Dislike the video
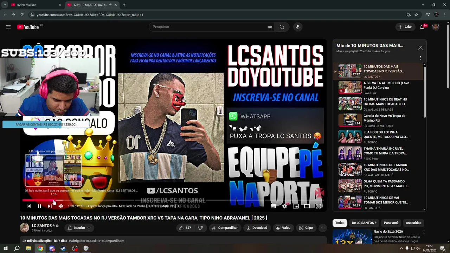450x253 pixels. tap(200, 228)
